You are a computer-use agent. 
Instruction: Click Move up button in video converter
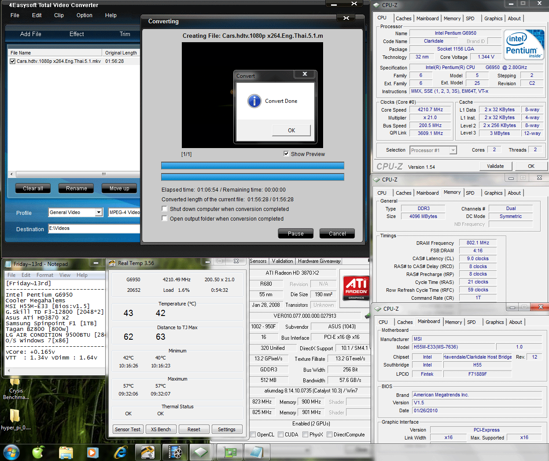pos(119,189)
